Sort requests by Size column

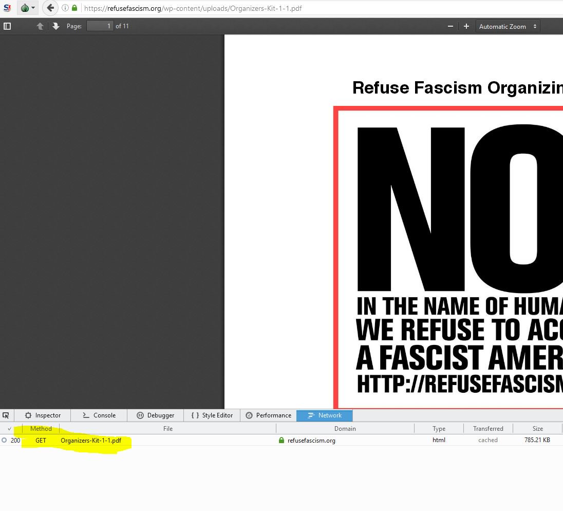(537, 429)
